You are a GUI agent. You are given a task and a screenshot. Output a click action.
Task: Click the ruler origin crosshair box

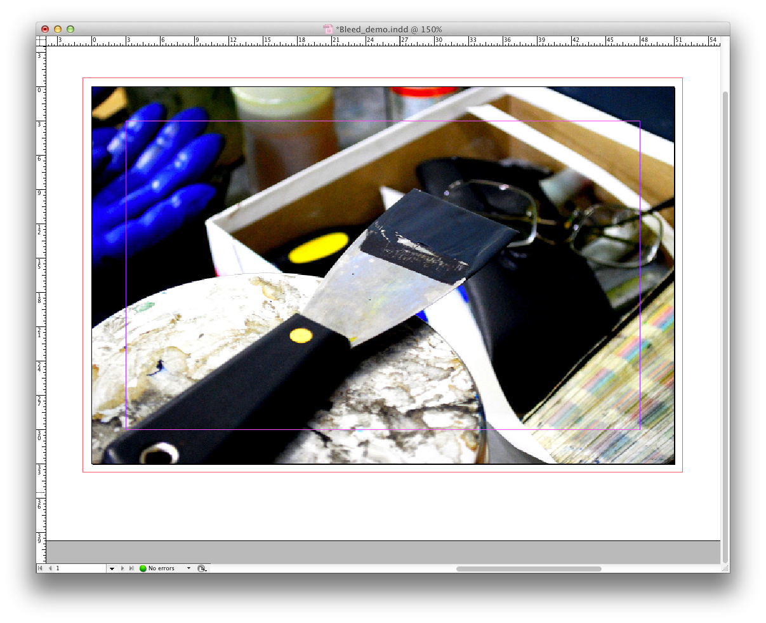(41, 41)
